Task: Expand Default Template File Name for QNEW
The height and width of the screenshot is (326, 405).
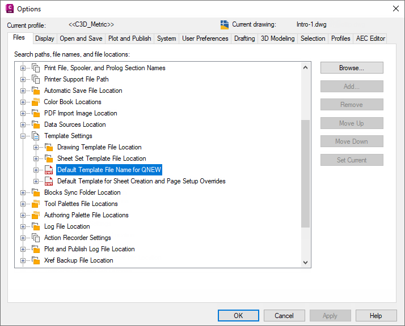Action: (x=36, y=170)
